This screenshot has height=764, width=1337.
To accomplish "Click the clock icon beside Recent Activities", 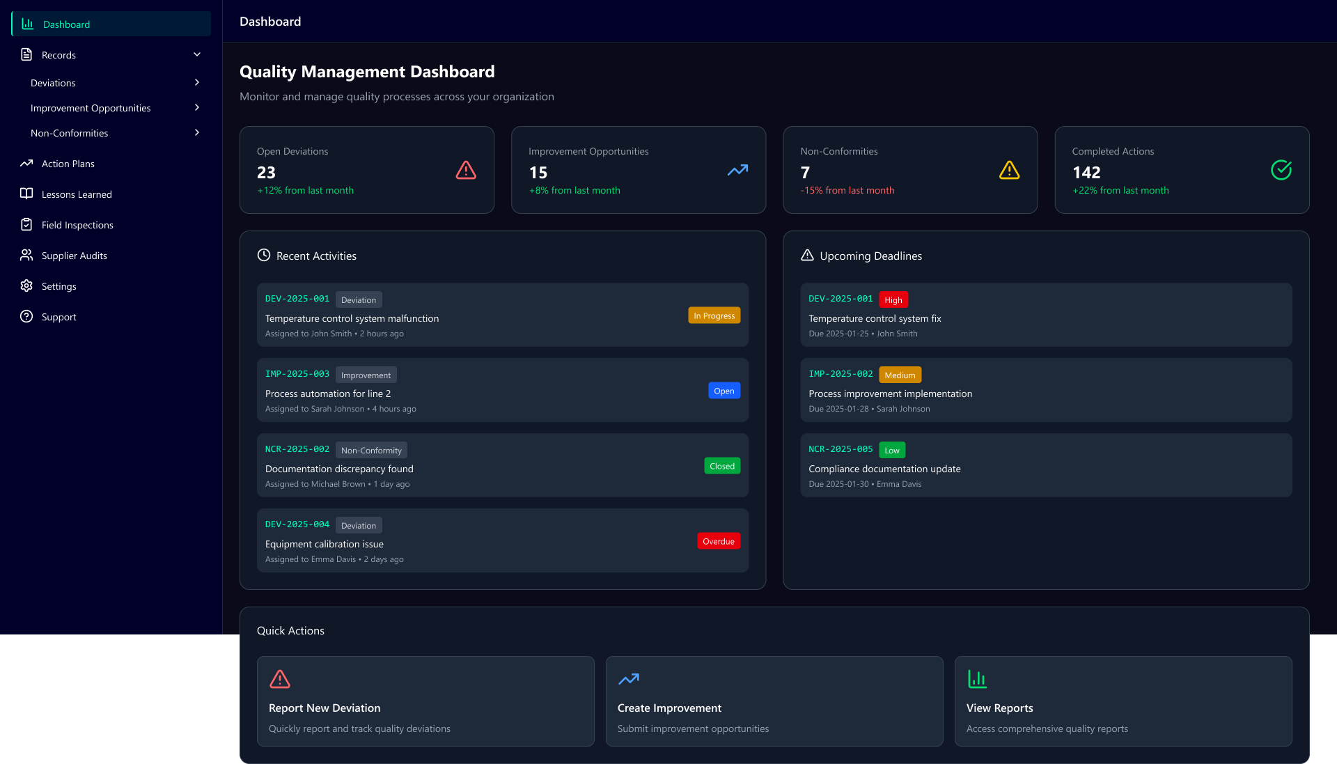I will pos(264,255).
